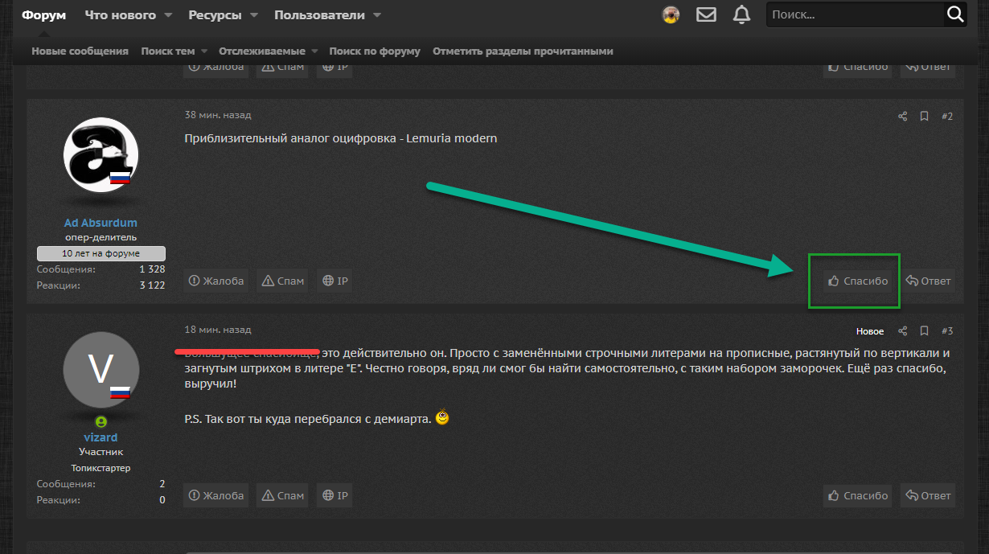Expand the Отслеживаемые dropdown arrow

314,51
